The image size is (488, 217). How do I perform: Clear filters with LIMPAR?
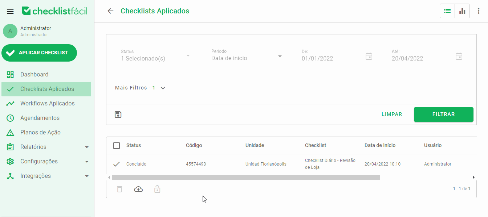click(392, 114)
